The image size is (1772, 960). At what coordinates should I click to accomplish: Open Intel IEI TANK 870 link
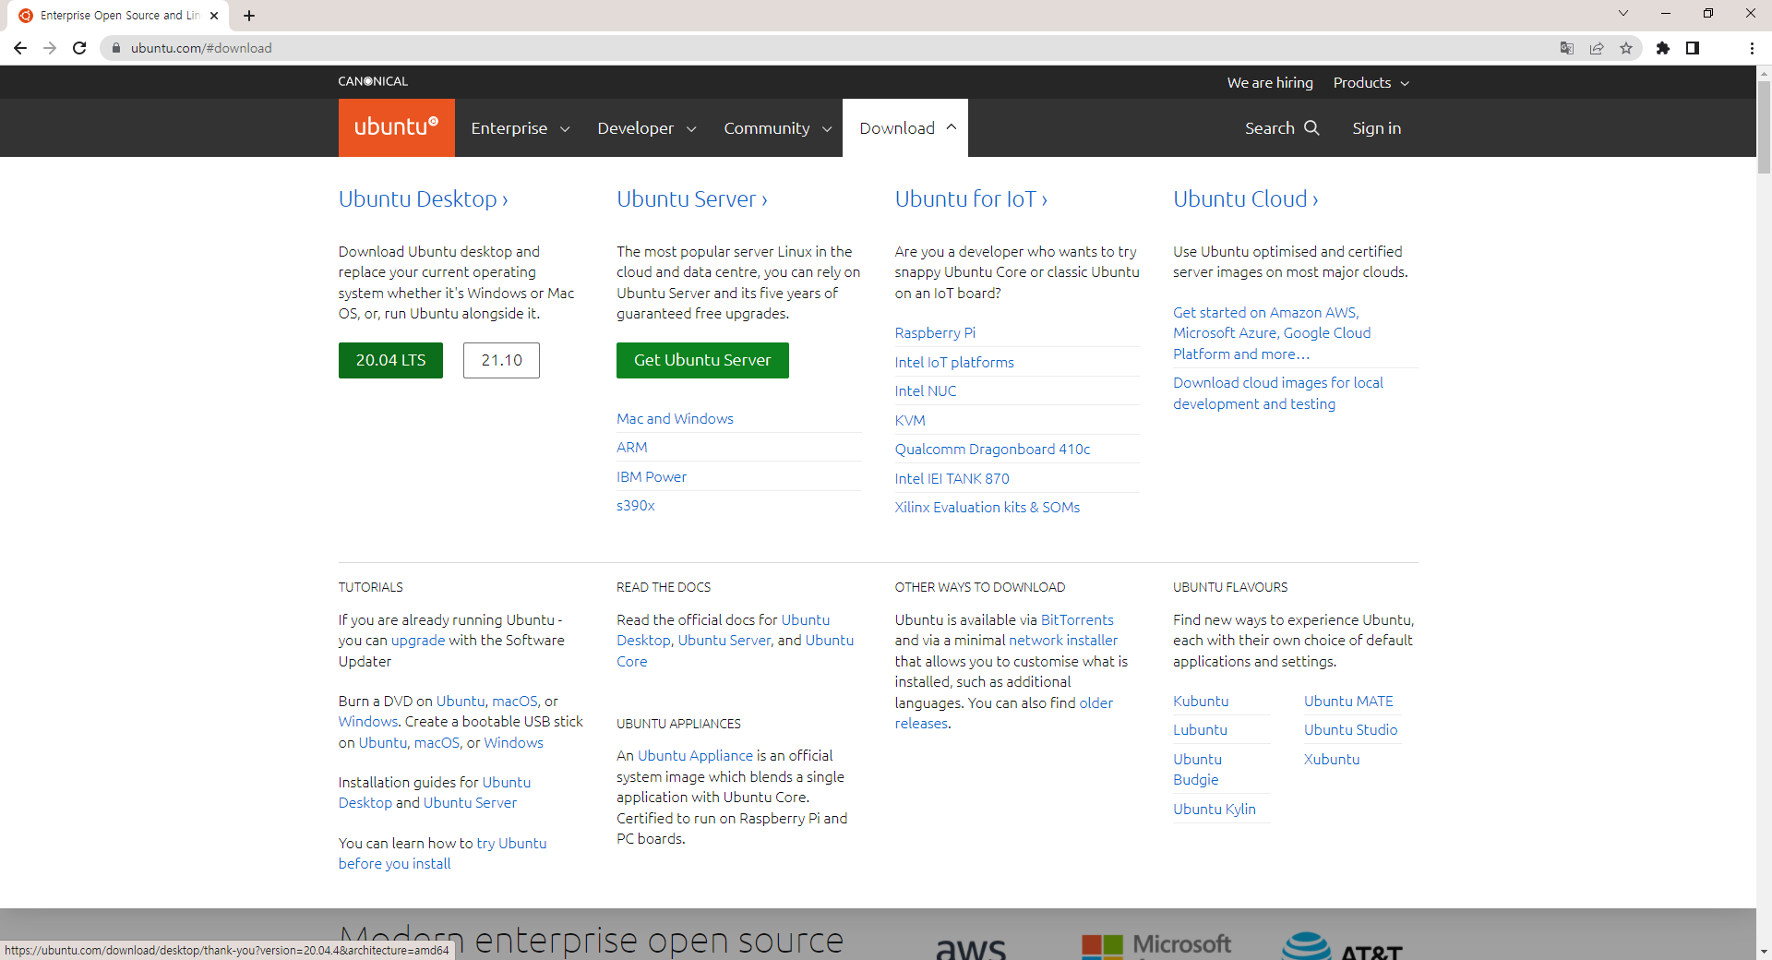click(x=952, y=479)
